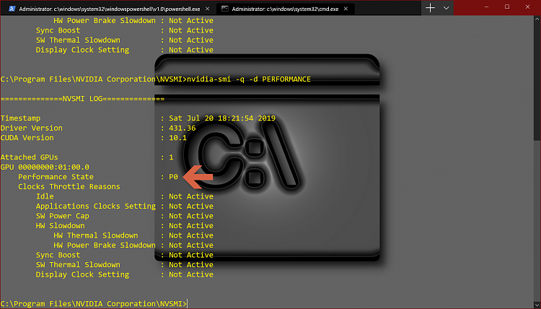Viewport: 541px width, 309px height.
Task: Click the 'Attached GPUs' label
Action: click(30, 157)
